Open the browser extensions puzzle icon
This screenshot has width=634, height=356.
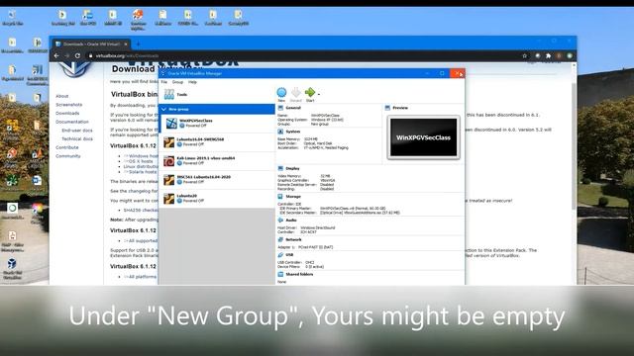click(548, 55)
